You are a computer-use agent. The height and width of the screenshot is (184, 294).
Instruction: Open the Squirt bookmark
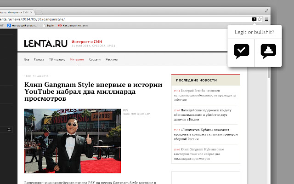click(49, 26)
